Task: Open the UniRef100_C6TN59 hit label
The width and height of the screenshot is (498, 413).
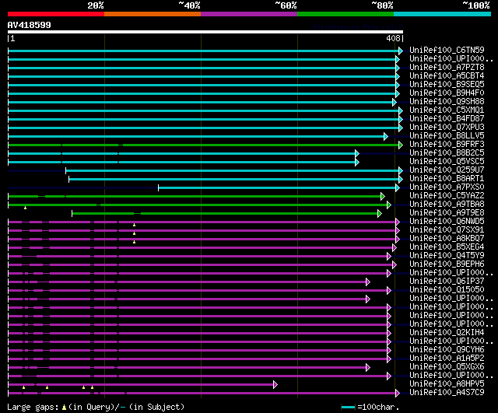Action: tap(447, 50)
